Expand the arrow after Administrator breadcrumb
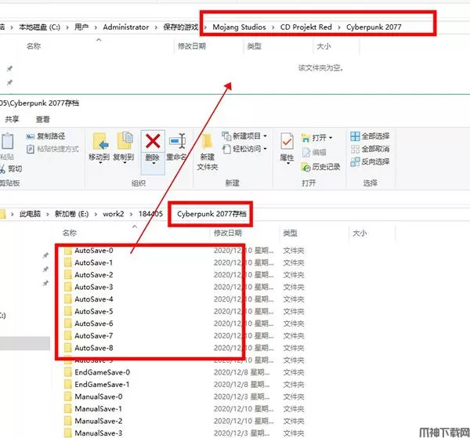470x438 pixels. click(x=156, y=27)
